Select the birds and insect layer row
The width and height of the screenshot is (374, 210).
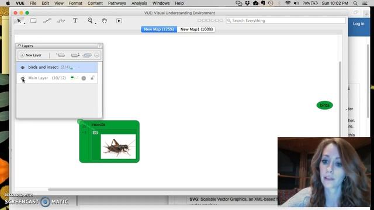(x=57, y=68)
